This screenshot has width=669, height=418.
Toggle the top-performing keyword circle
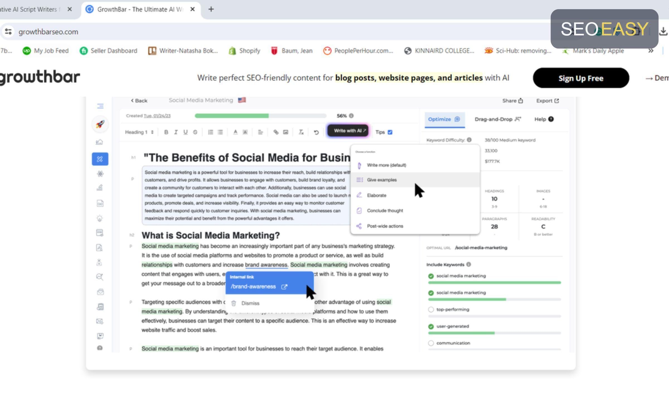[x=431, y=310]
